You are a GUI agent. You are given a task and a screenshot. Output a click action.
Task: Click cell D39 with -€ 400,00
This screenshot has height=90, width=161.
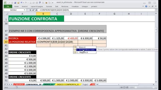[71, 38]
